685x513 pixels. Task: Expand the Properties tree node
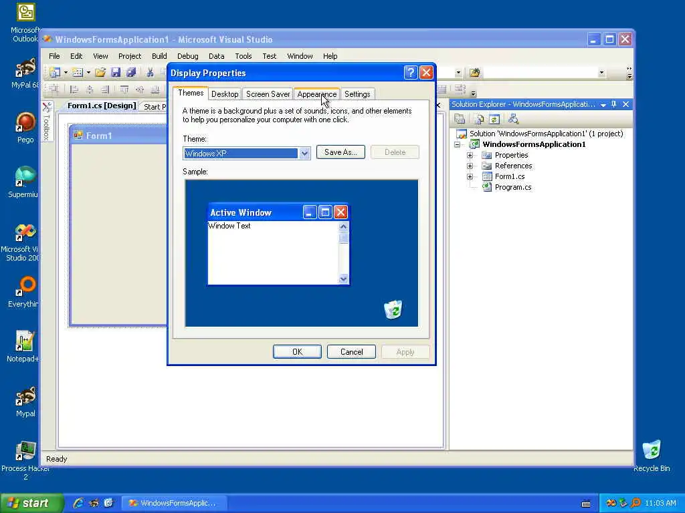point(470,155)
